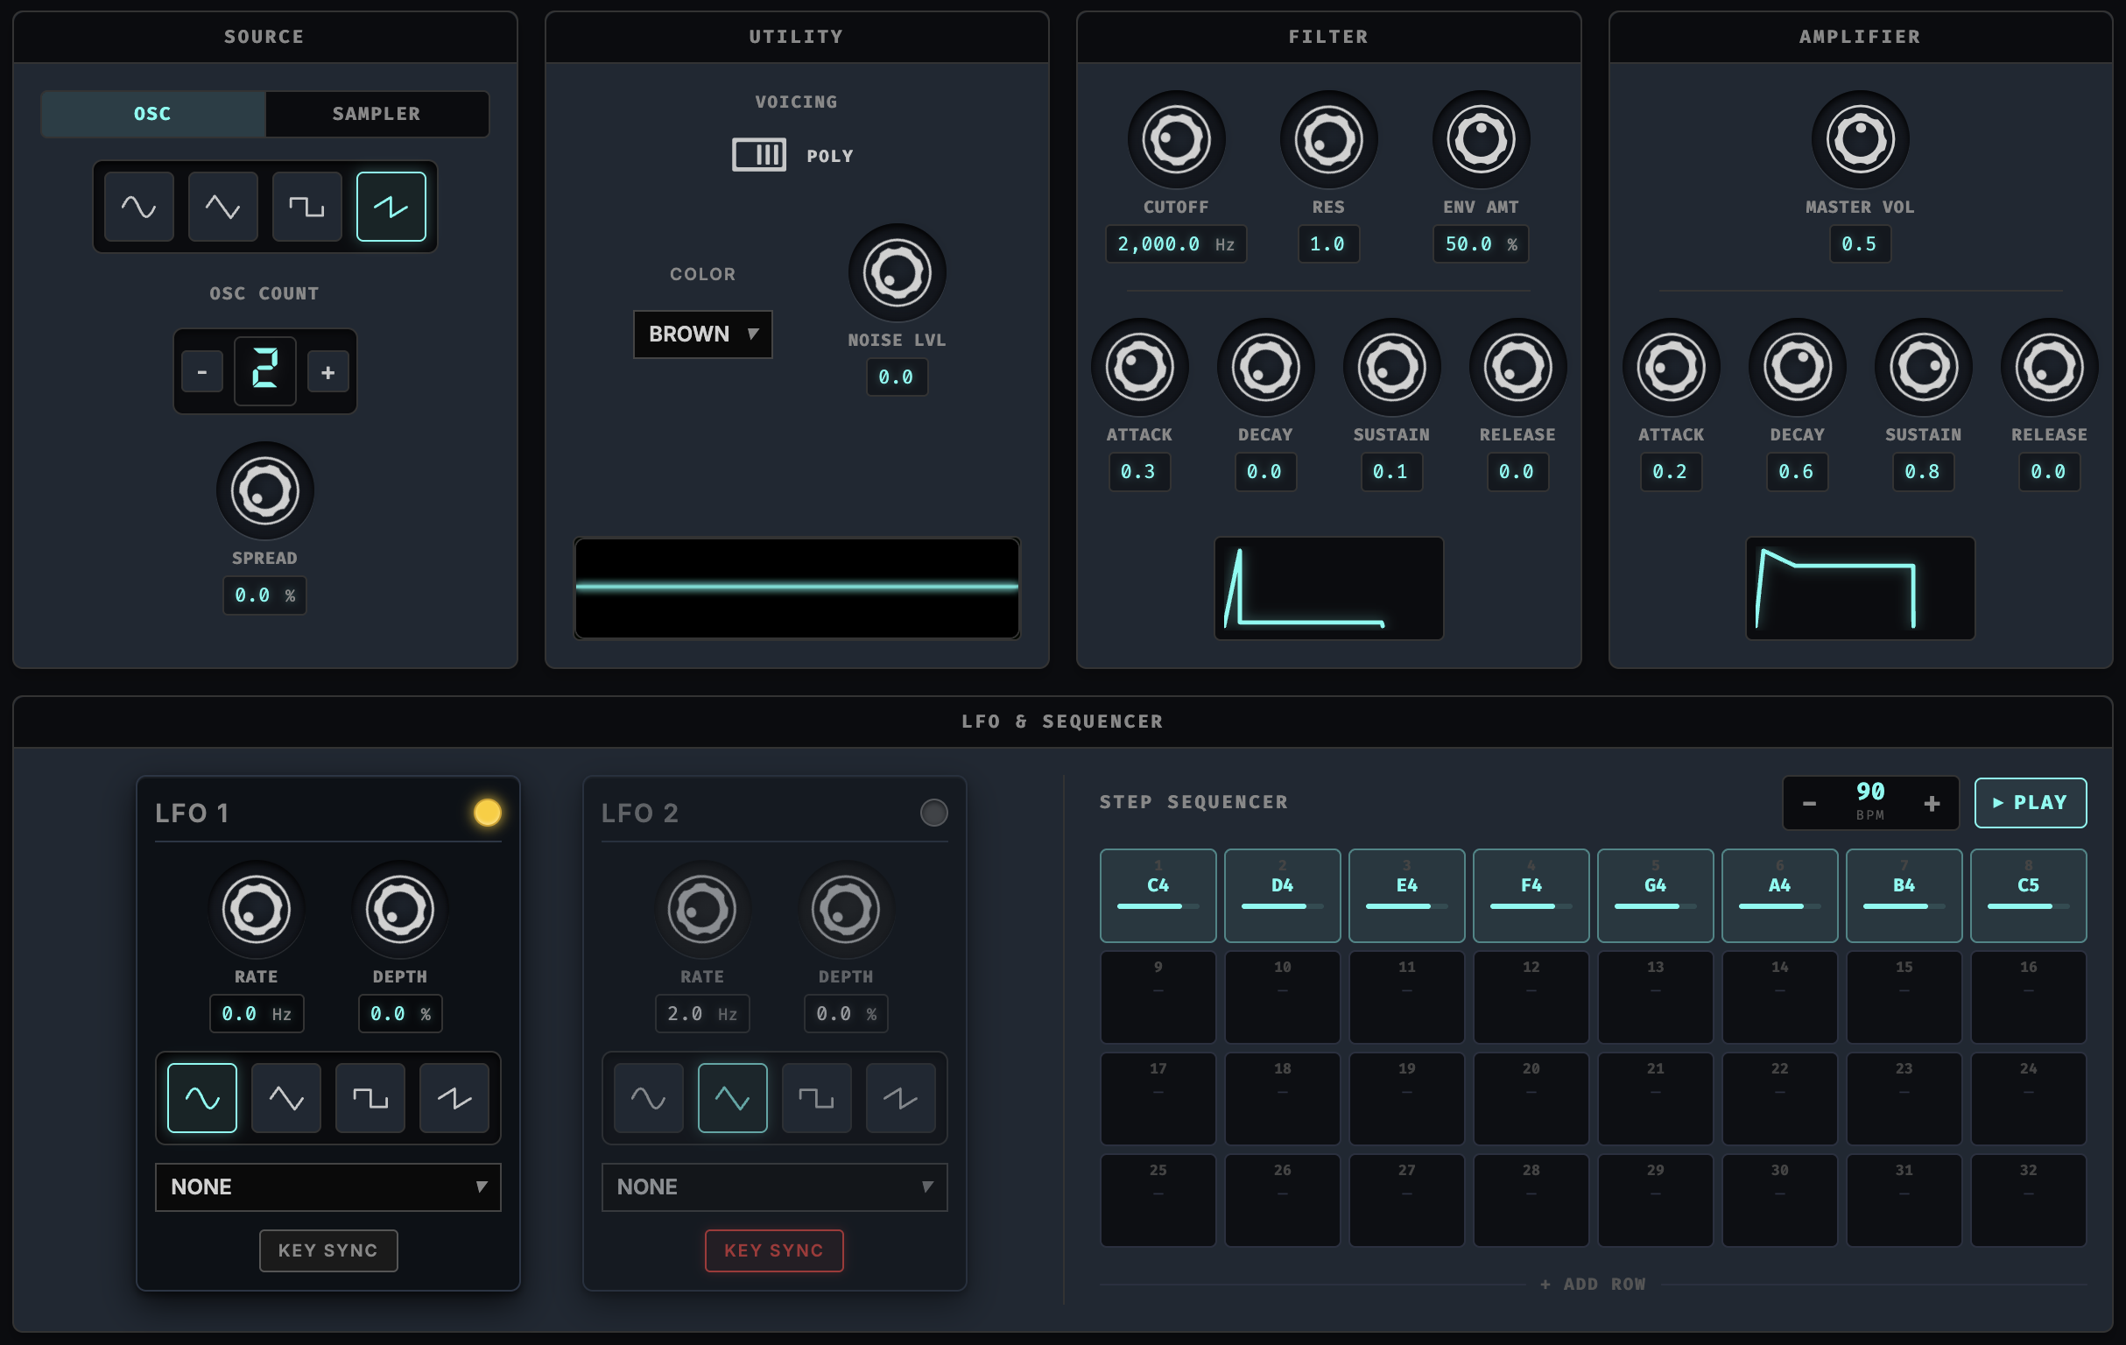The image size is (2126, 1345).
Task: Click the Filter RES knob
Action: 1327,138
